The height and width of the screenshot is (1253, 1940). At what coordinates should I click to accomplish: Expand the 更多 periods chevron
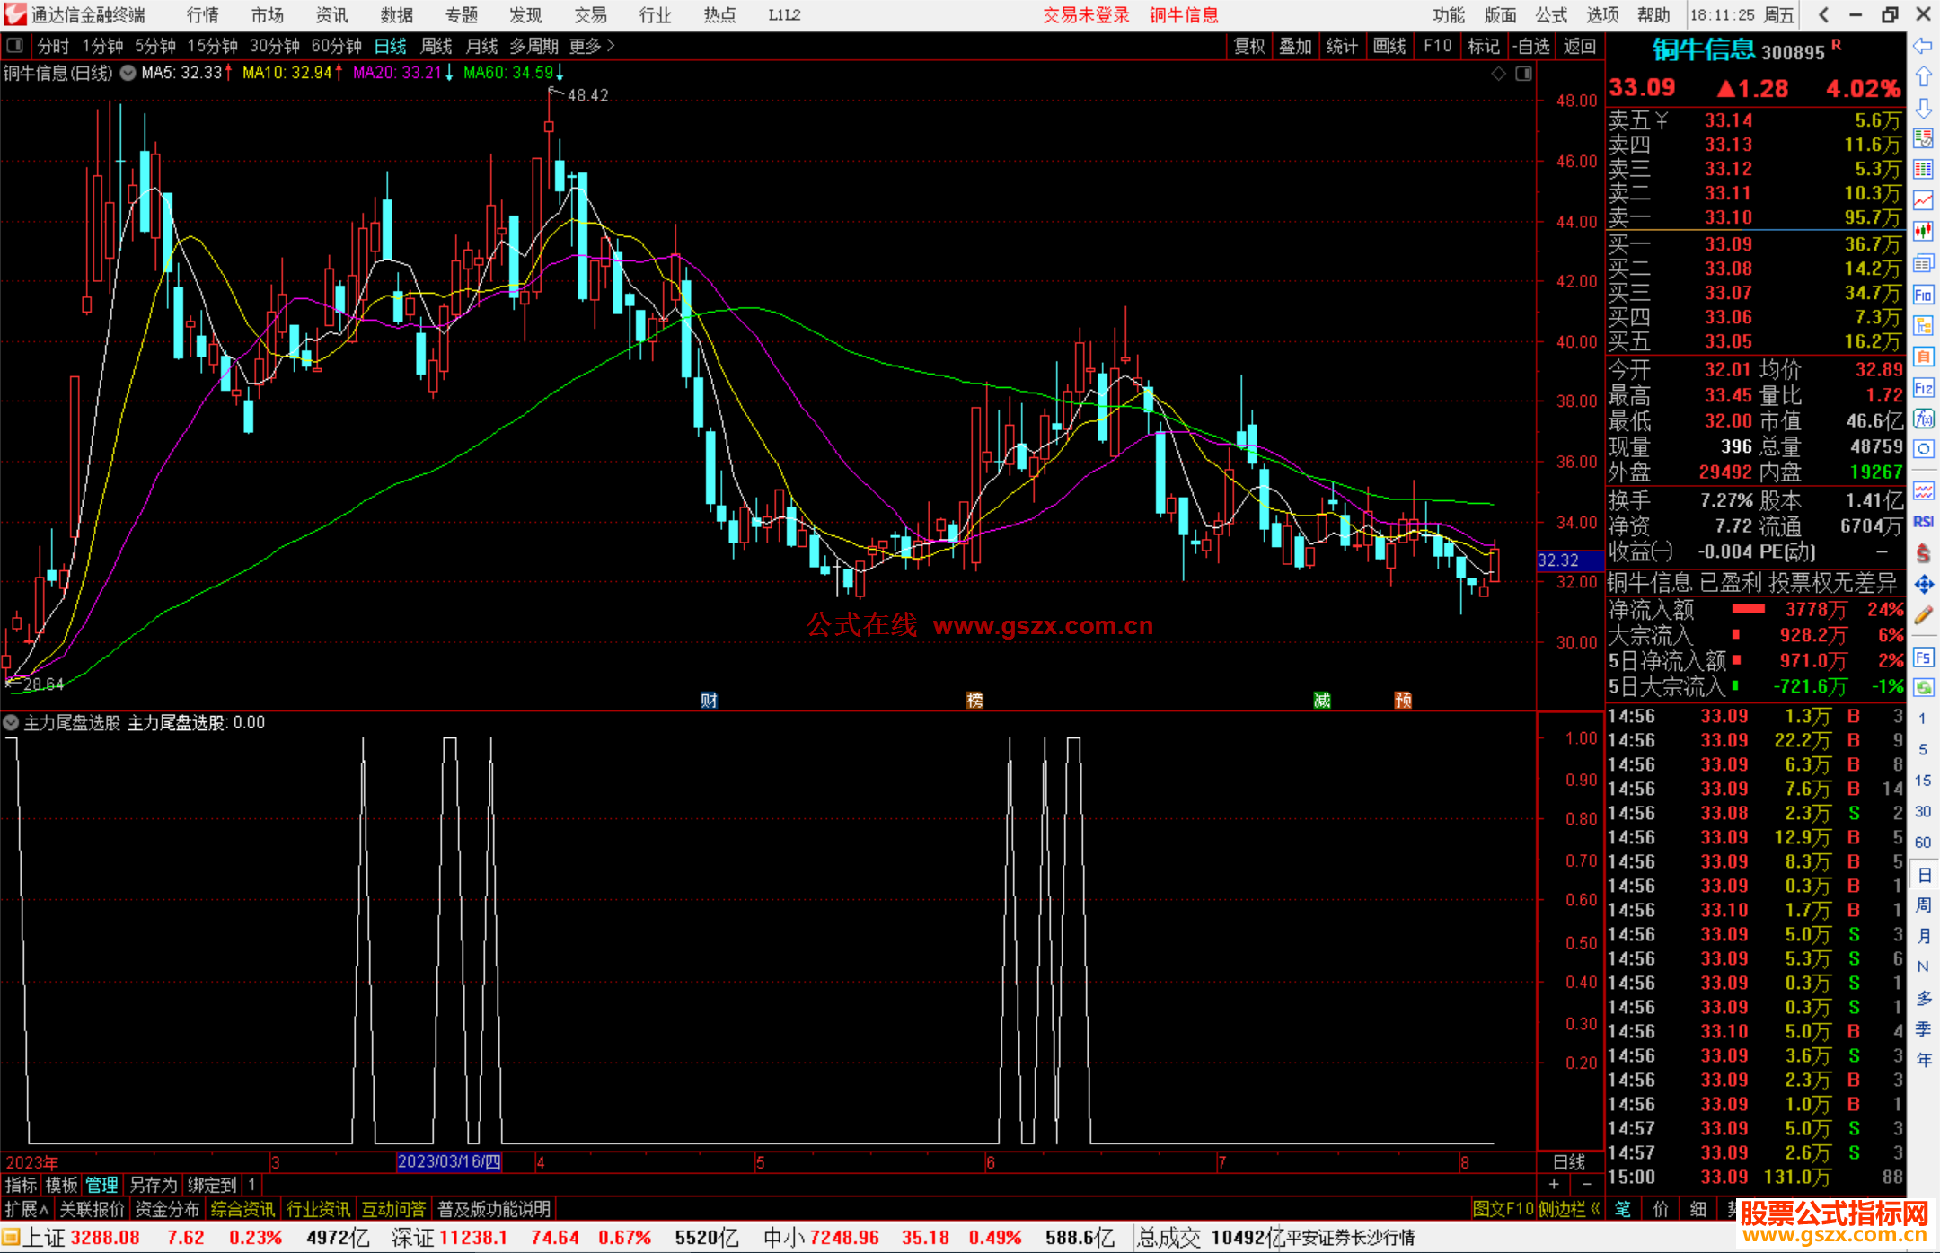coord(612,45)
